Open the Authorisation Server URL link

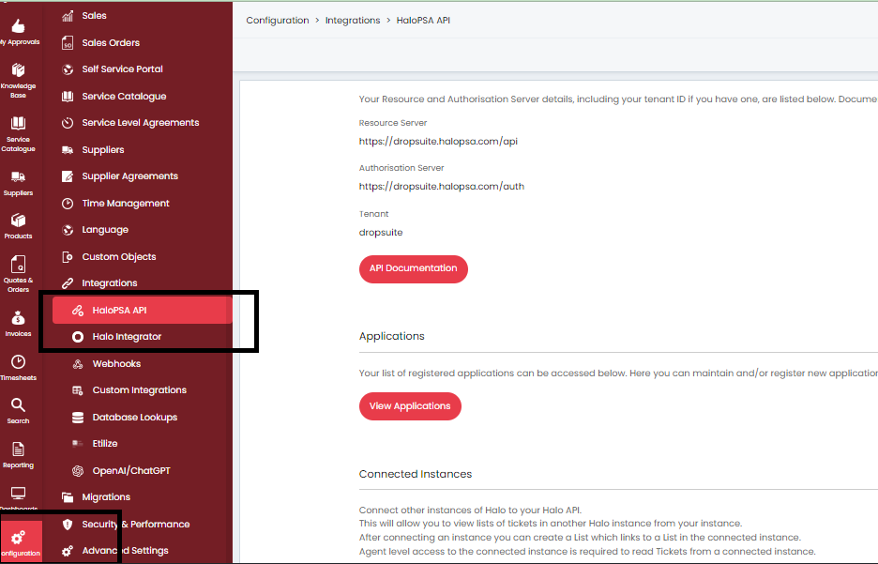tap(441, 186)
